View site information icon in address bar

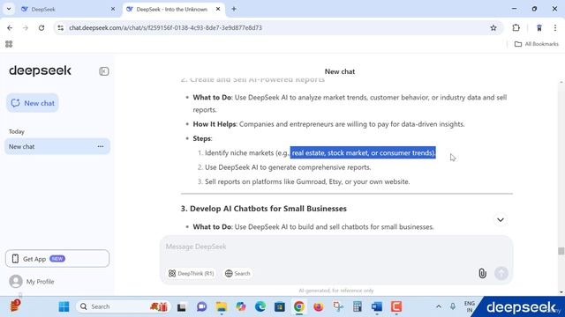pyautogui.click(x=61, y=27)
